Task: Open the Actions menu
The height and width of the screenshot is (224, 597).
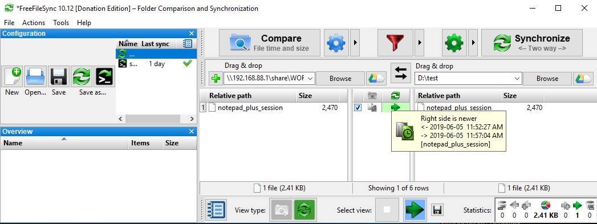Action: point(34,23)
